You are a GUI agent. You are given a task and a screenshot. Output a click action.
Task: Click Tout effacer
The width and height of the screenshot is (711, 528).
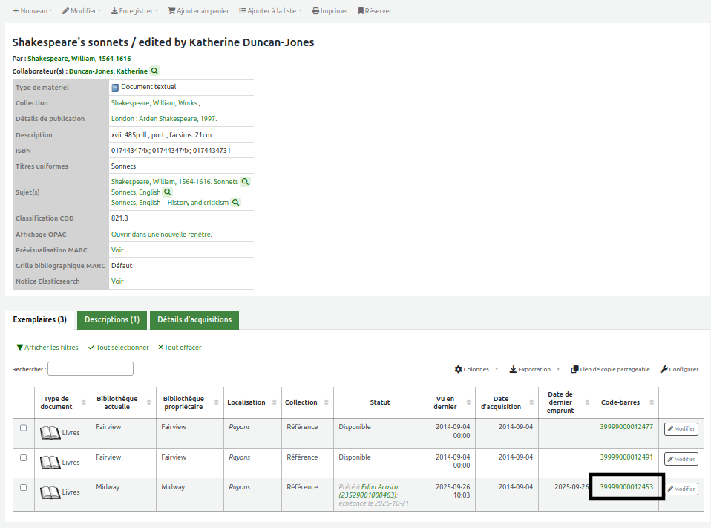point(180,348)
